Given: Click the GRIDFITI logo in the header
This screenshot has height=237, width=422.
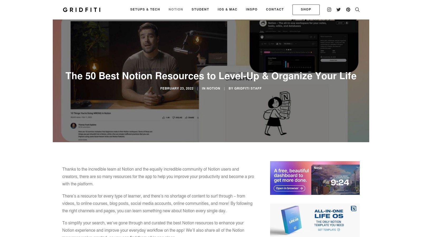Looking at the screenshot, I should click(82, 10).
